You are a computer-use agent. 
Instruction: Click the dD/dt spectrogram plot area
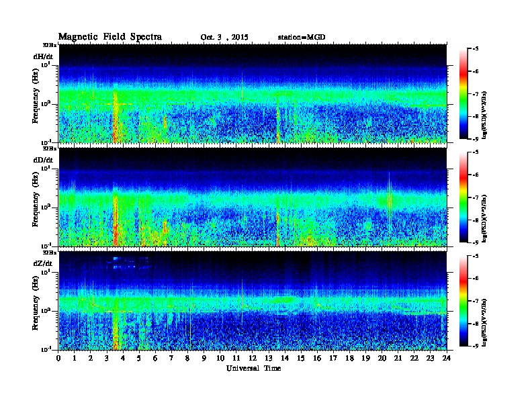(x=253, y=197)
